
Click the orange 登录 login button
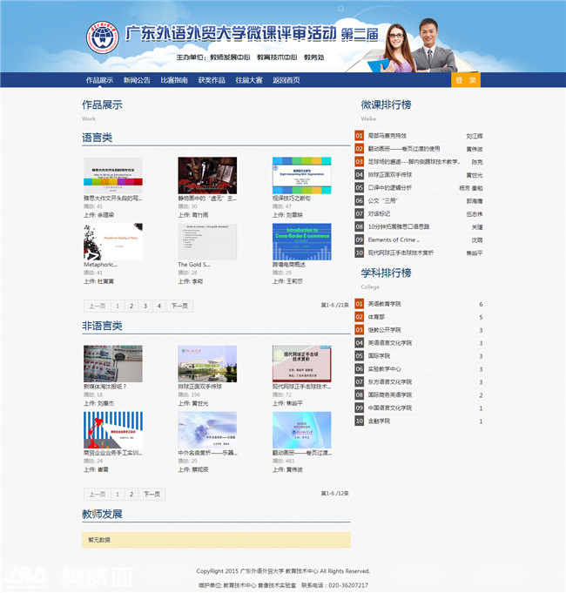coord(466,80)
